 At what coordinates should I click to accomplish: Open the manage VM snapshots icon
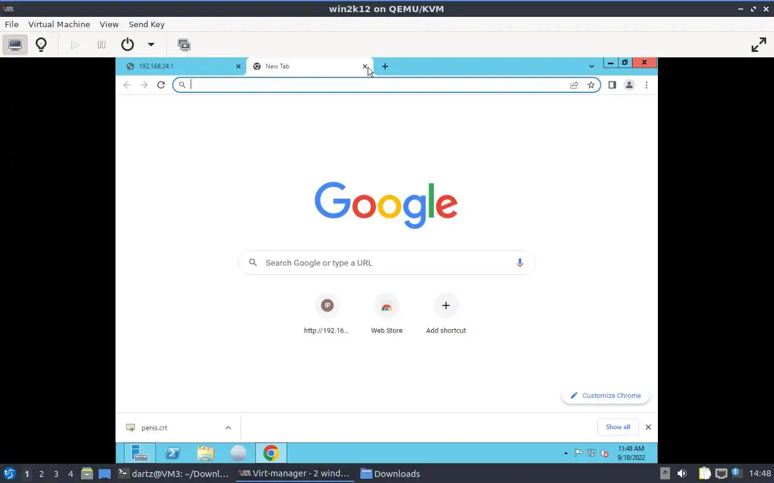point(184,45)
